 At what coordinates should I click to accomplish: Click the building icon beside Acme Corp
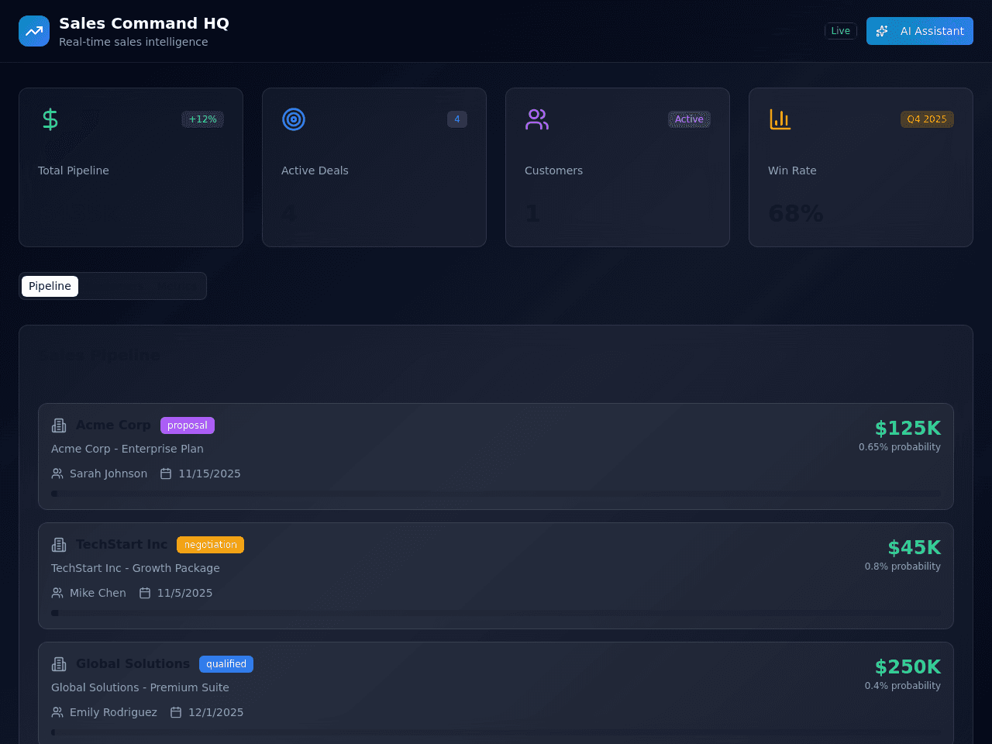click(x=59, y=425)
